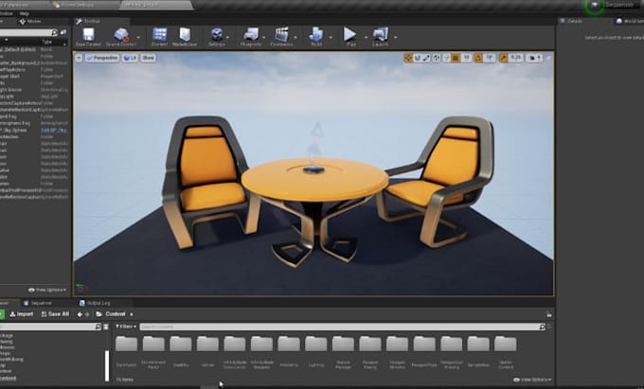Start Play in the level editor
The image size is (644, 389).
click(349, 34)
